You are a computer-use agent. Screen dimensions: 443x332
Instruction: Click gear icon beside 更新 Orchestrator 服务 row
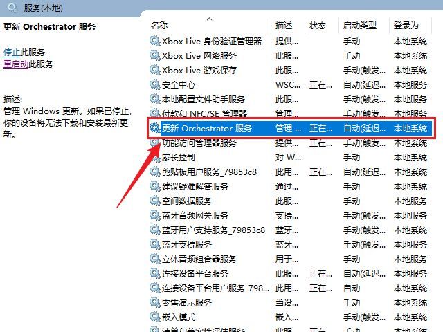tap(155, 129)
